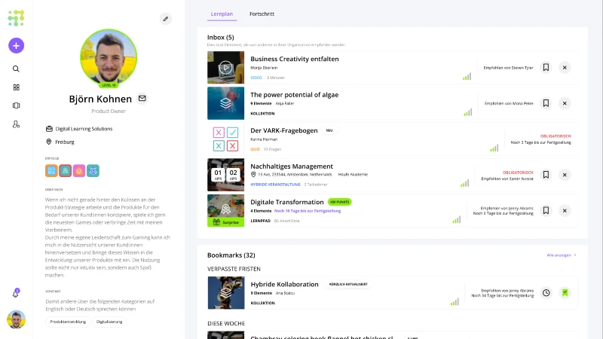Click the 400 Punkte green badge
This screenshot has height=339, width=603.
pyautogui.click(x=340, y=202)
